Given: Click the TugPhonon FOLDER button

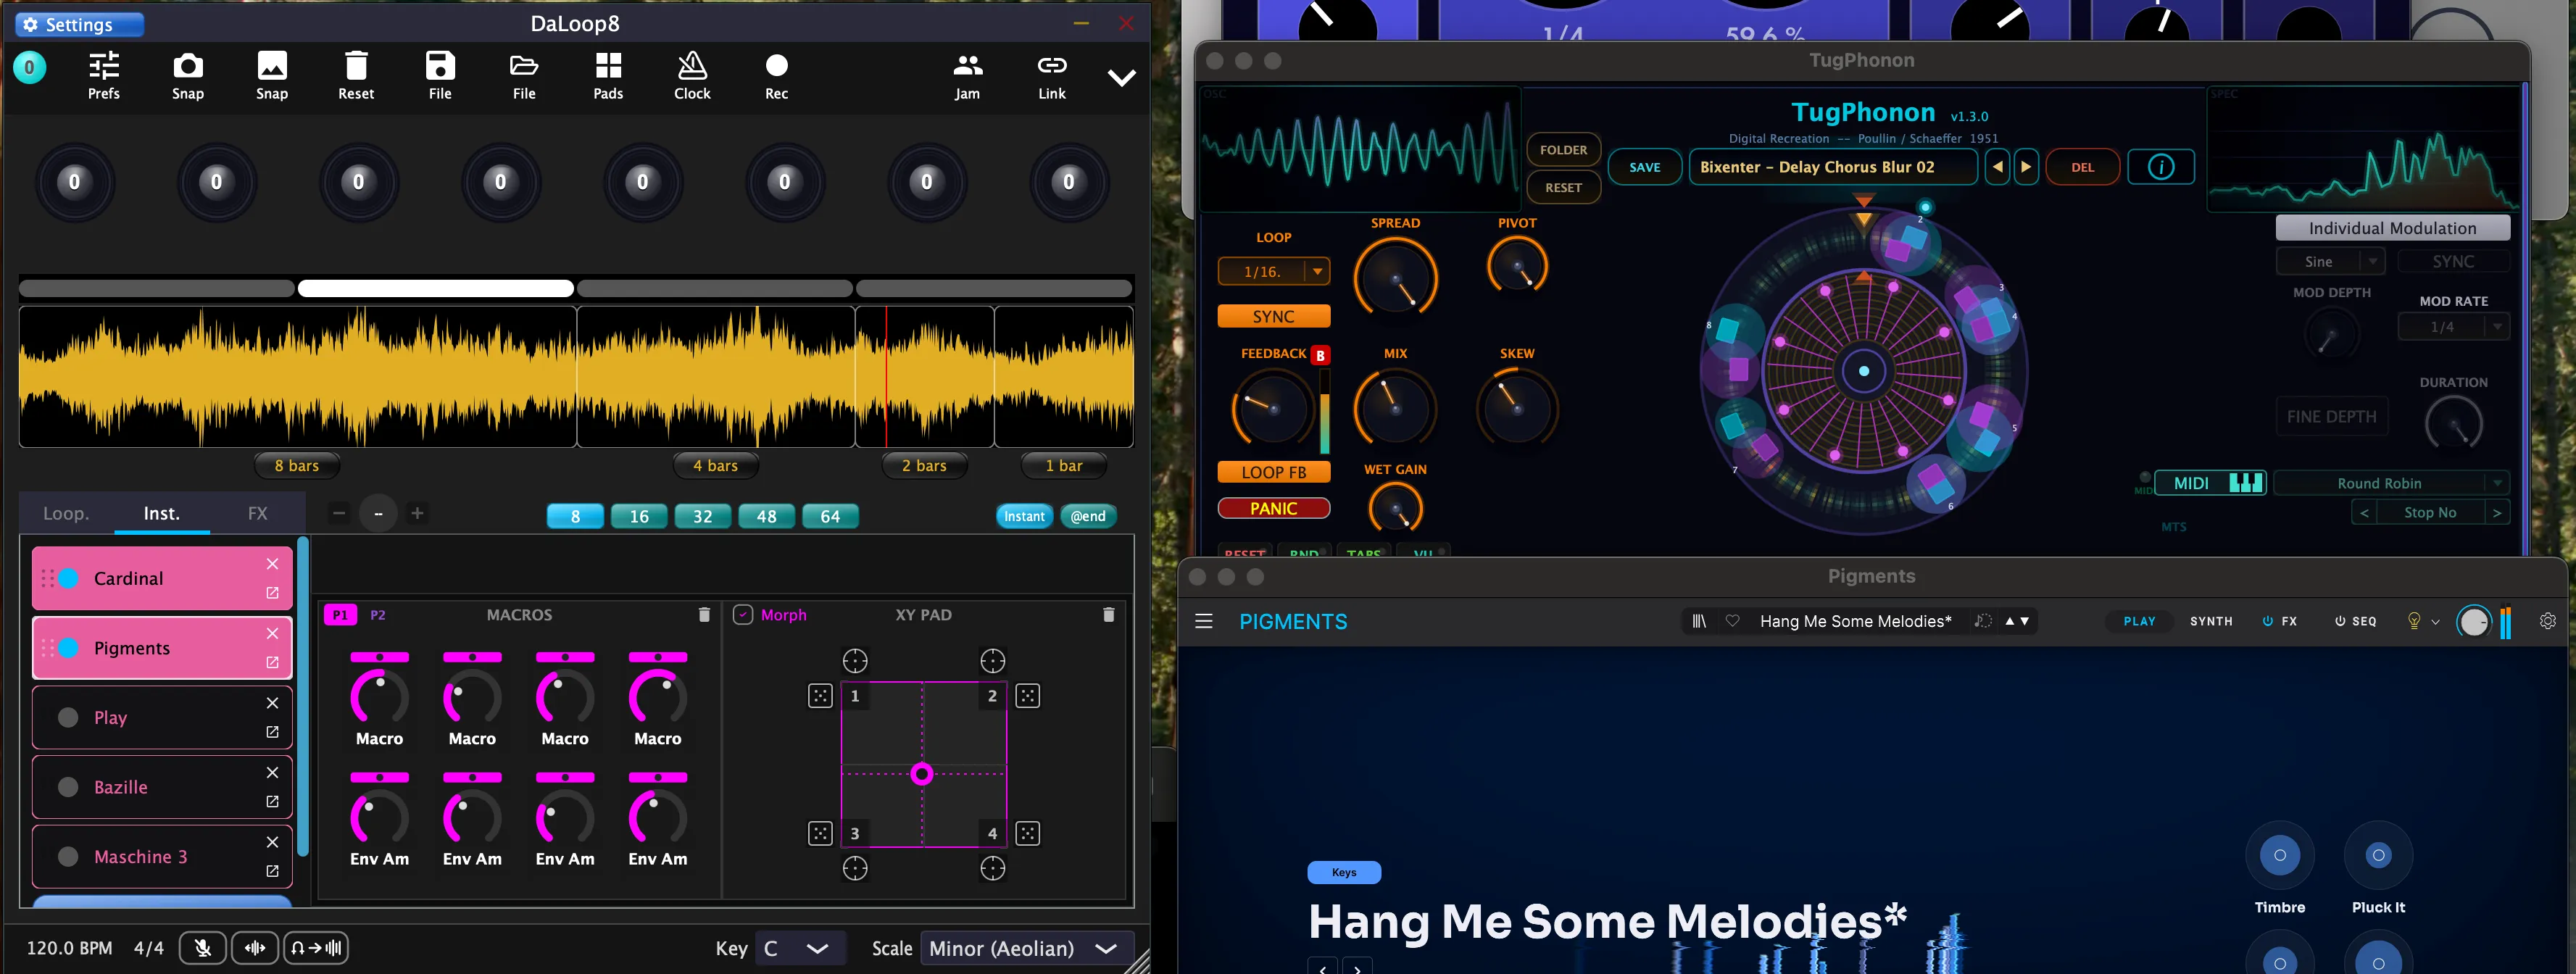Looking at the screenshot, I should coord(1563,150).
